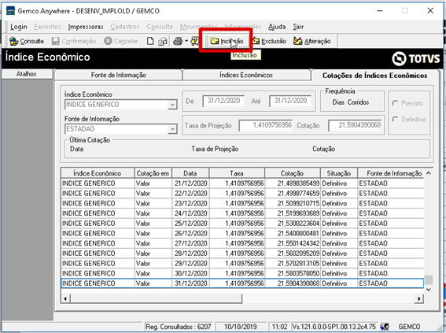Screen dimensions: 446x333
Task: Select the row dated 23/12/2020
Action: tap(242, 203)
